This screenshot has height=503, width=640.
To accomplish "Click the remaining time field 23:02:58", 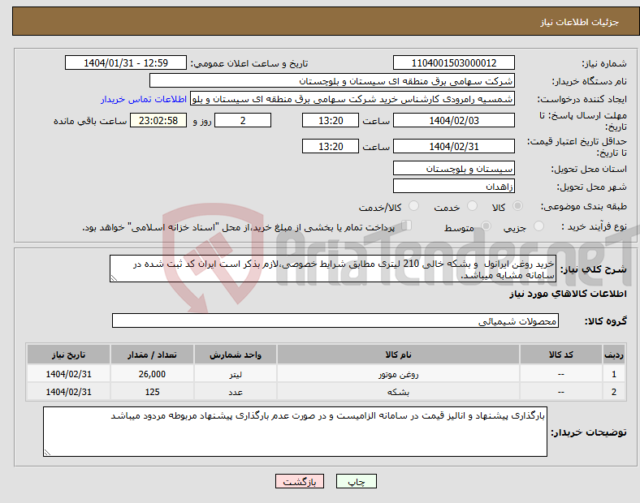I will click(158, 121).
